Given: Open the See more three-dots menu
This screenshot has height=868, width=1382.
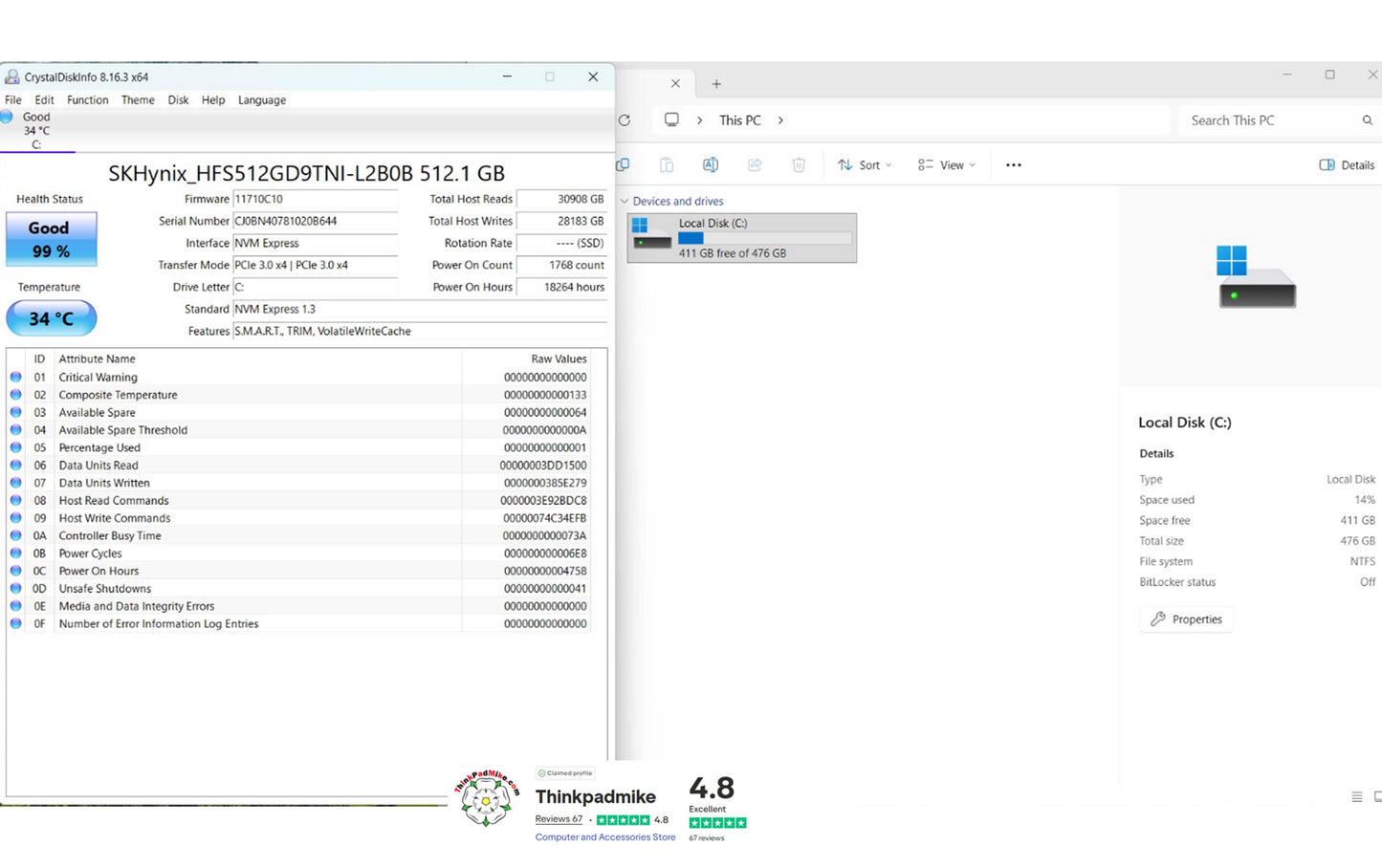Looking at the screenshot, I should pyautogui.click(x=1014, y=165).
